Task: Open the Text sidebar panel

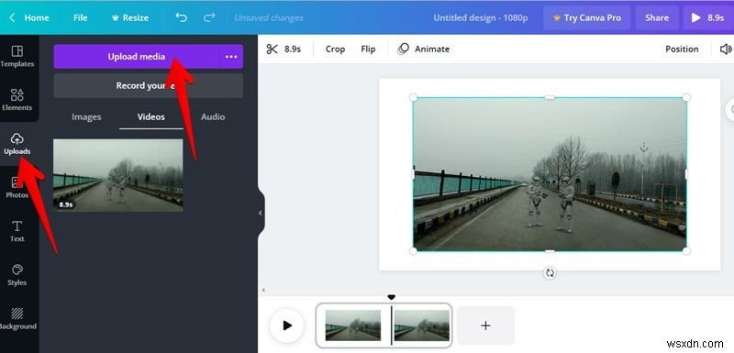Action: [x=17, y=231]
